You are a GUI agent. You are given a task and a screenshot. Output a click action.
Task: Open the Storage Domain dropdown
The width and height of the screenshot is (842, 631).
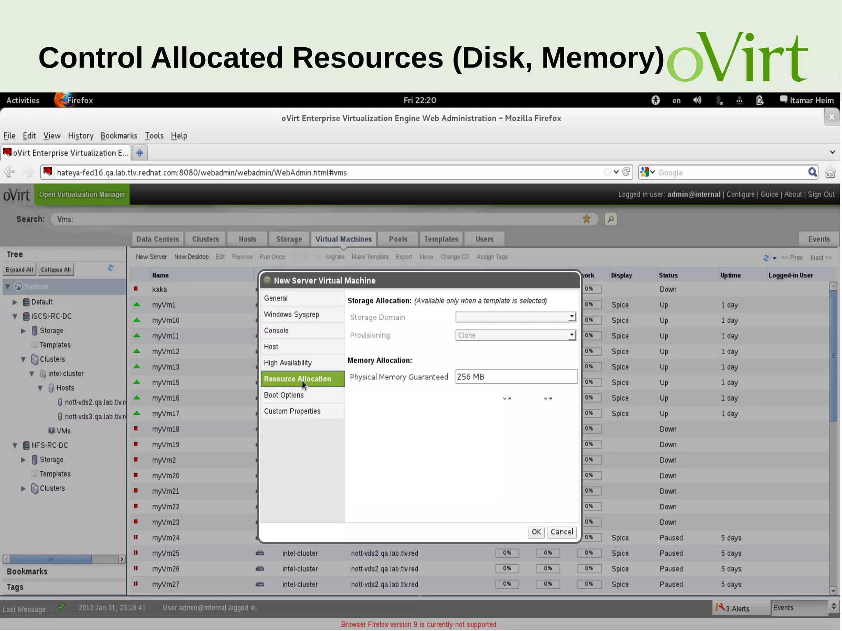(571, 317)
